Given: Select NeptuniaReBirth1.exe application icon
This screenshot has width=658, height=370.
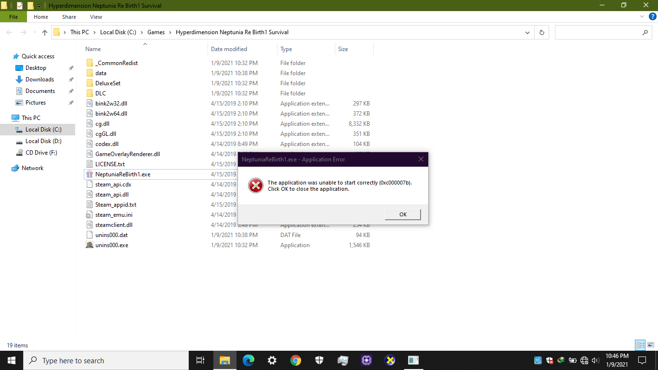Looking at the screenshot, I should point(90,174).
